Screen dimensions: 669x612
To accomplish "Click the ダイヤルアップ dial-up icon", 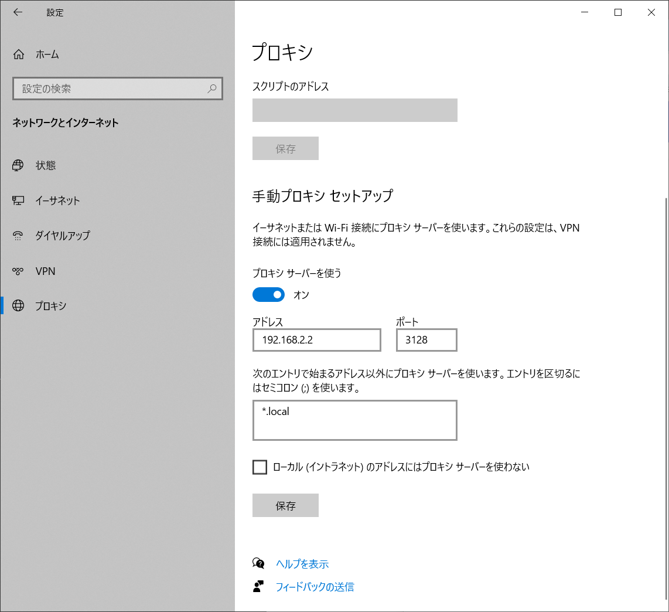I will (18, 236).
